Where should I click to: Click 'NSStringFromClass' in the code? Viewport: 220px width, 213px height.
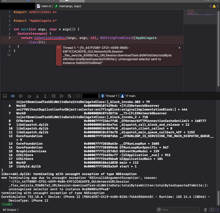116,38
